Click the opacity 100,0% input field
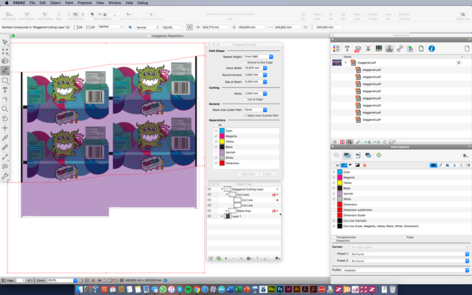This screenshot has height=295, width=472. click(x=172, y=27)
